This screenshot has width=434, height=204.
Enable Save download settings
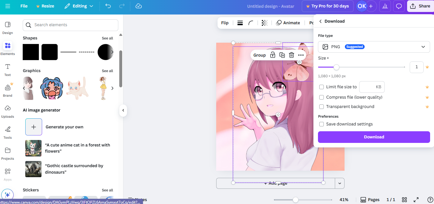click(x=321, y=124)
